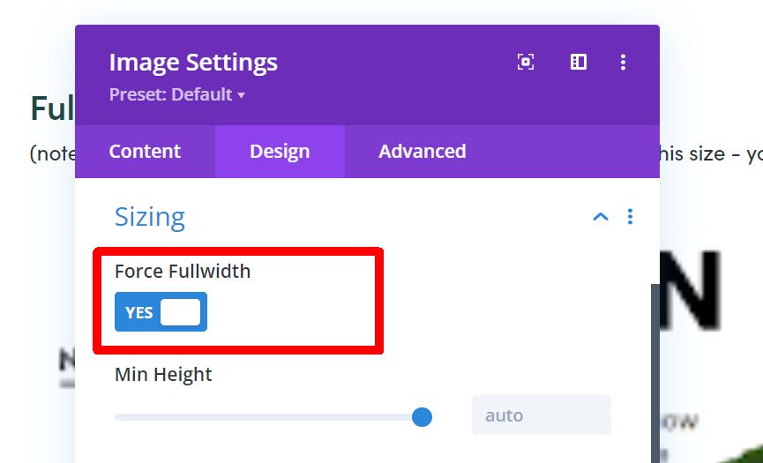Open the Image Settings three-dot menu
Image resolution: width=763 pixels, height=463 pixels.
coord(623,63)
